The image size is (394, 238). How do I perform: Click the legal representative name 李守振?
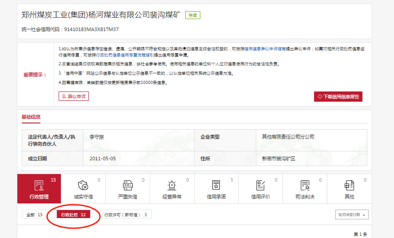[96, 137]
